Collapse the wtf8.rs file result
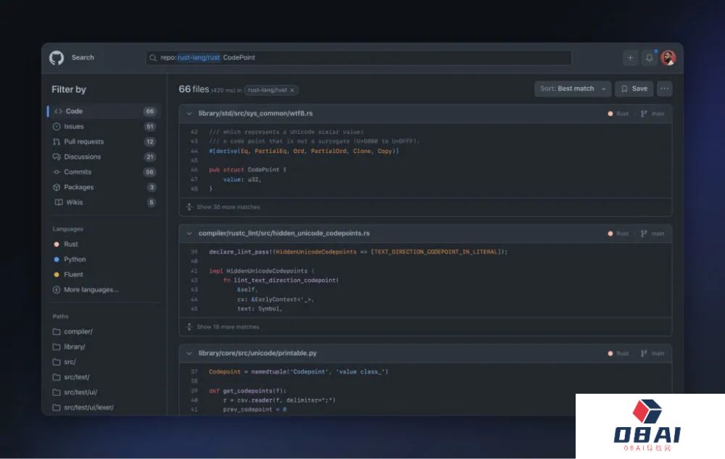 coord(189,114)
